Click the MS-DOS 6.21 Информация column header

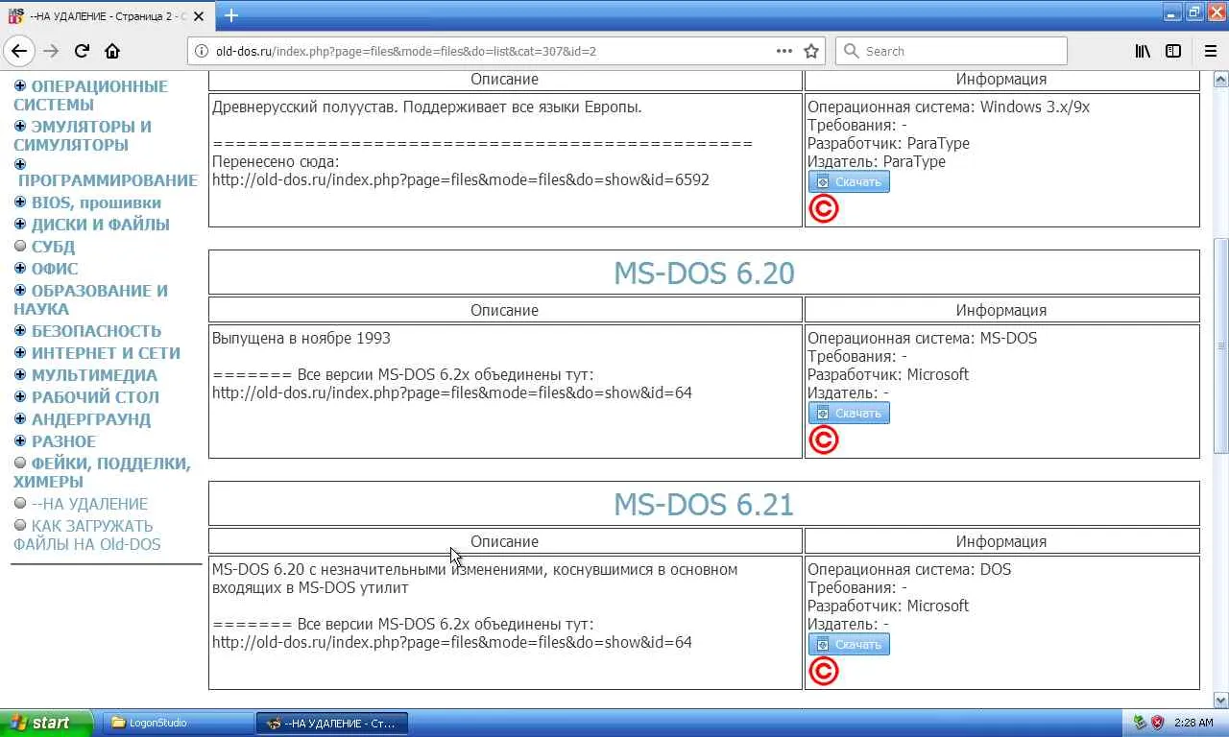pos(1001,541)
